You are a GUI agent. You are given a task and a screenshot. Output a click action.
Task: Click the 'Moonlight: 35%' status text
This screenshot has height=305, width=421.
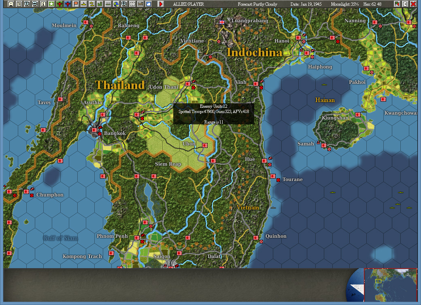point(344,4)
